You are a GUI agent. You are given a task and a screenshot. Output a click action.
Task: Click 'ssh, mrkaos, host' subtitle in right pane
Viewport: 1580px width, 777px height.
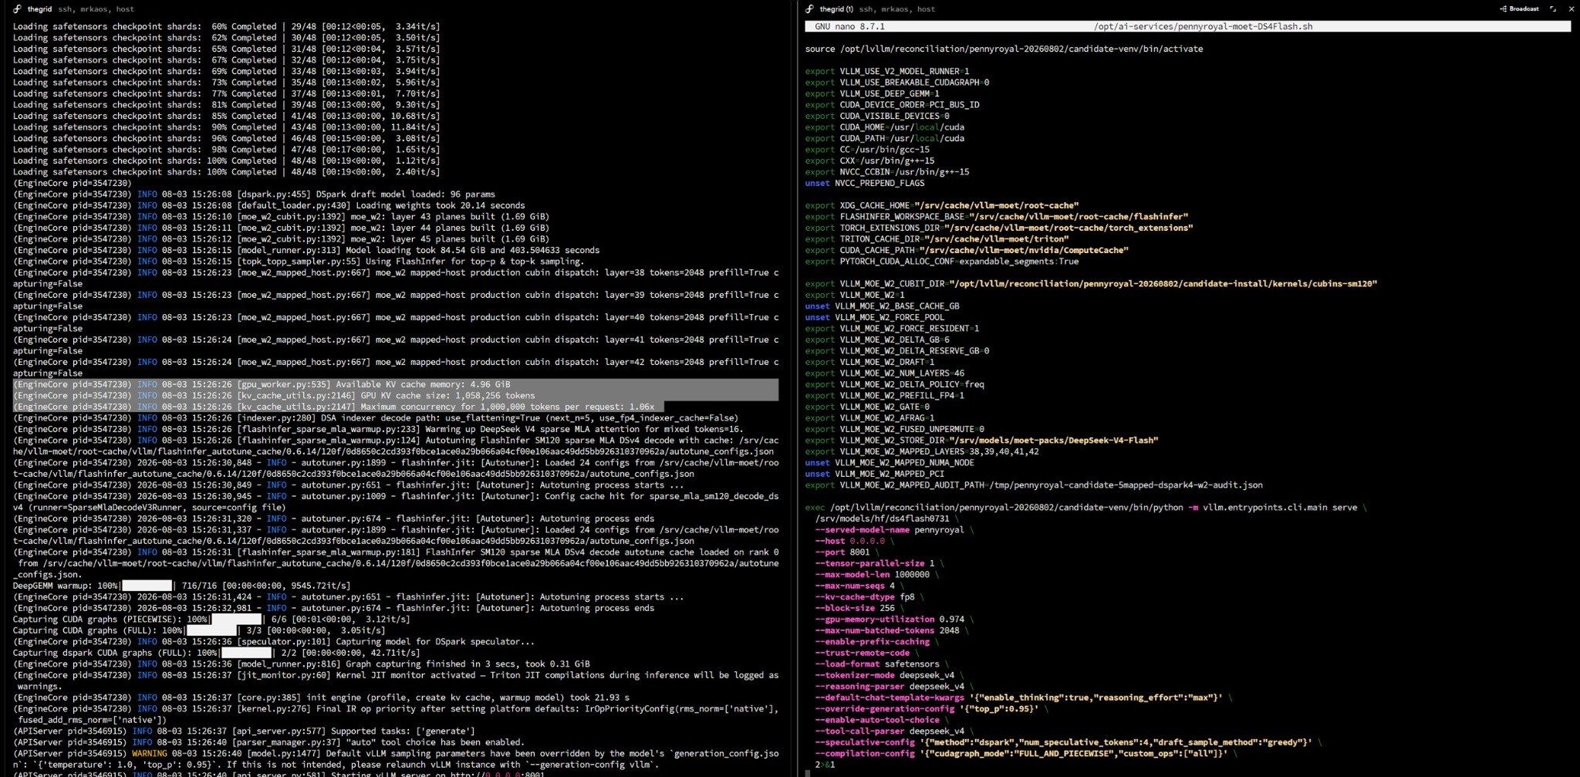[897, 9]
